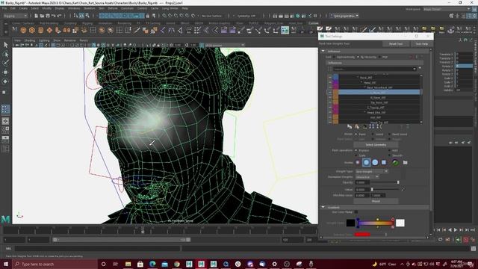Click Paste weights icon below influence list

[x=357, y=126]
